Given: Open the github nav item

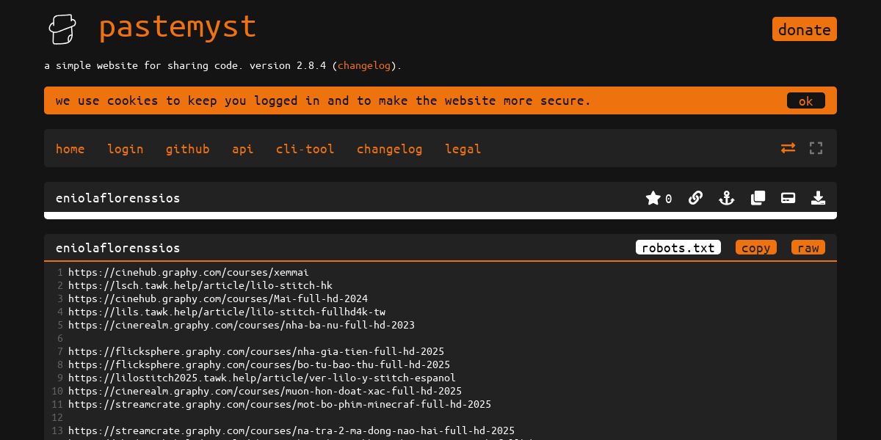Looking at the screenshot, I should [188, 149].
